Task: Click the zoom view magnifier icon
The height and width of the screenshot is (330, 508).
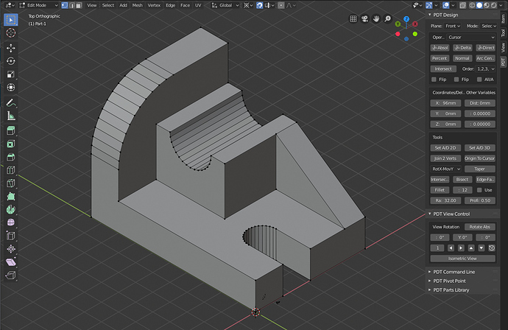Action: pyautogui.click(x=387, y=19)
